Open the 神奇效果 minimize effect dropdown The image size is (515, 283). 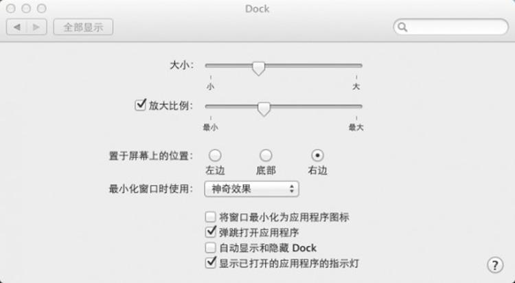pyautogui.click(x=251, y=189)
